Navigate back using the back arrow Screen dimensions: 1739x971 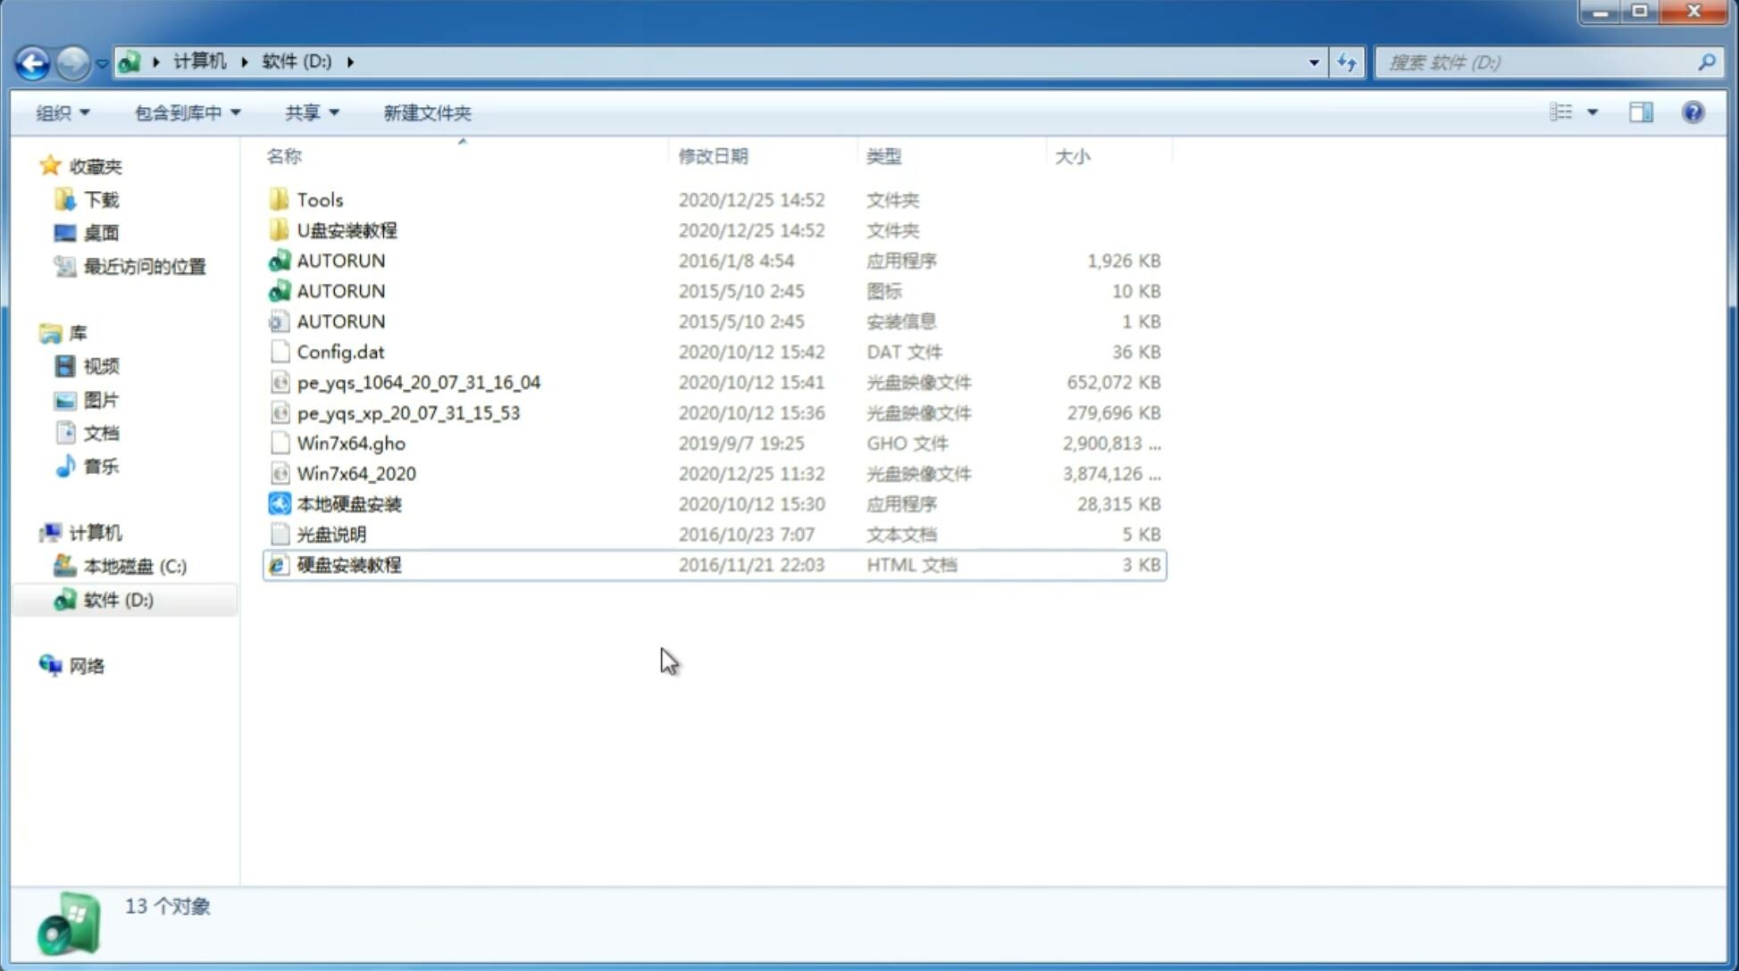coord(33,61)
